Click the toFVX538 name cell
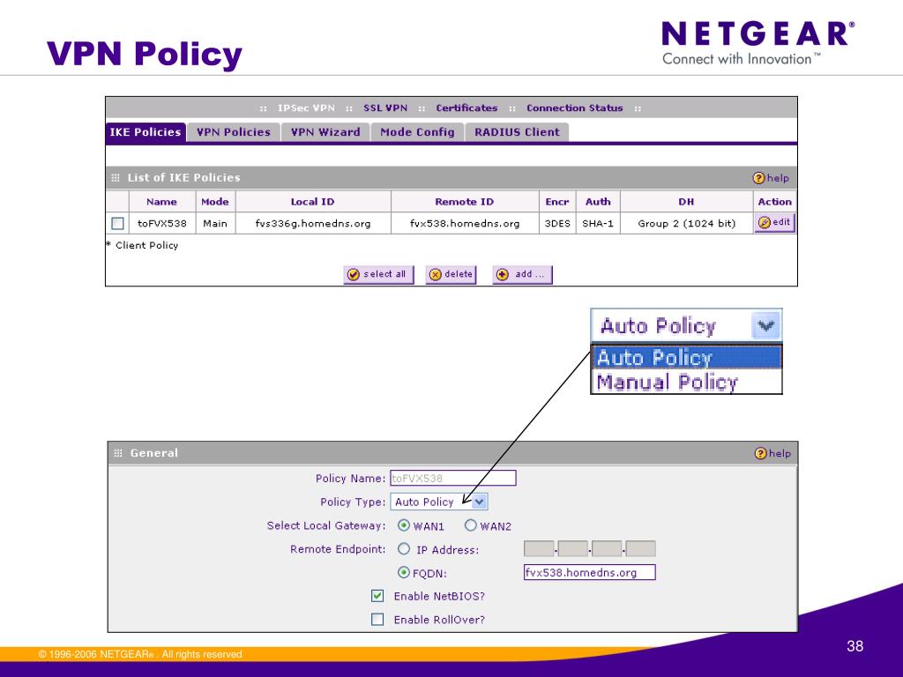The width and height of the screenshot is (903, 677). [x=162, y=223]
